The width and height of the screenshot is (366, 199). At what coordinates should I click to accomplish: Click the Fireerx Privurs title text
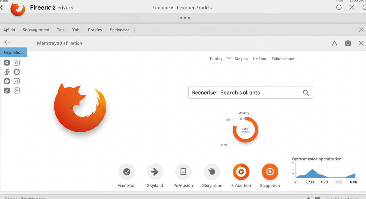51,8
